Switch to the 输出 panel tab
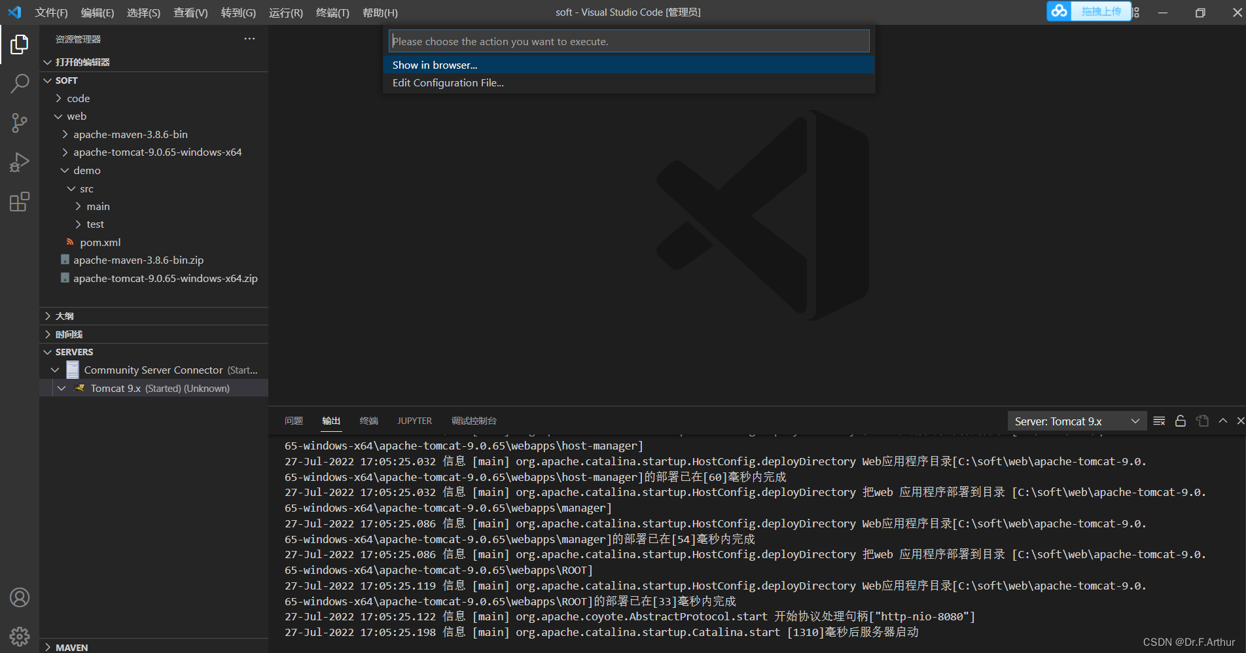Image resolution: width=1246 pixels, height=653 pixels. [331, 421]
